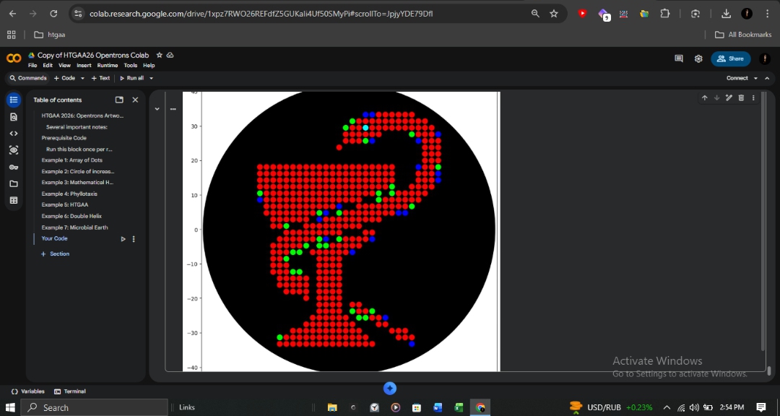Open the Secrets panel with the key icon
The width and height of the screenshot is (780, 416).
[x=13, y=167]
